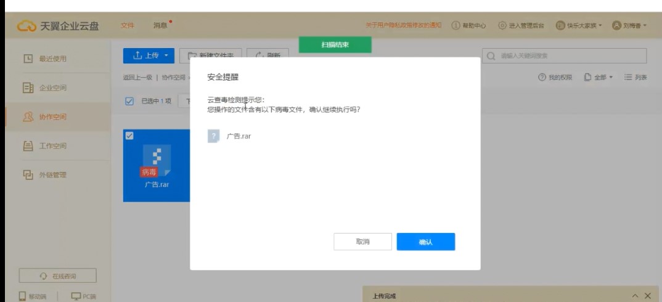Click the user avatar icon
The width and height of the screenshot is (662, 302).
(617, 26)
